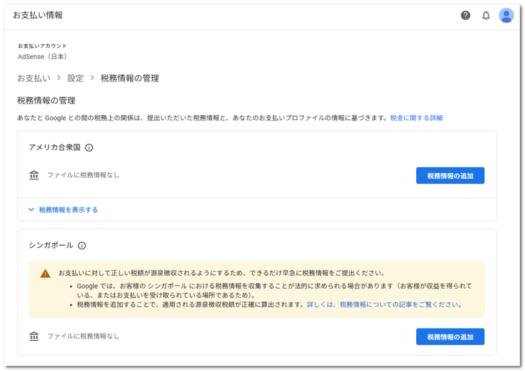525x371 pixels.
Task: Click ファイルに税務情報なし in アメリカ合衆国 card
Action: pyautogui.click(x=84, y=175)
